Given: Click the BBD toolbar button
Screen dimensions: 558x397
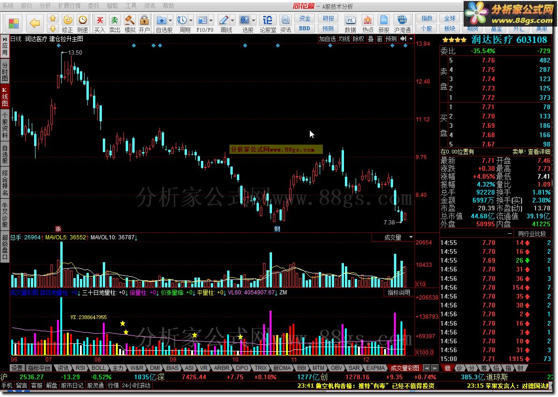Looking at the screenshot, I should click(x=304, y=28).
